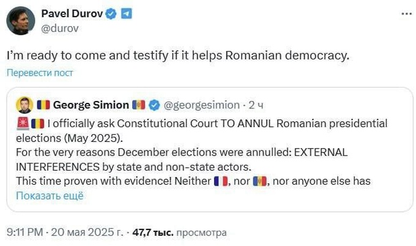Image resolution: width=416 pixels, height=246 pixels.
Task: Click the red siren emoji in quoted post
Action: click(22, 123)
